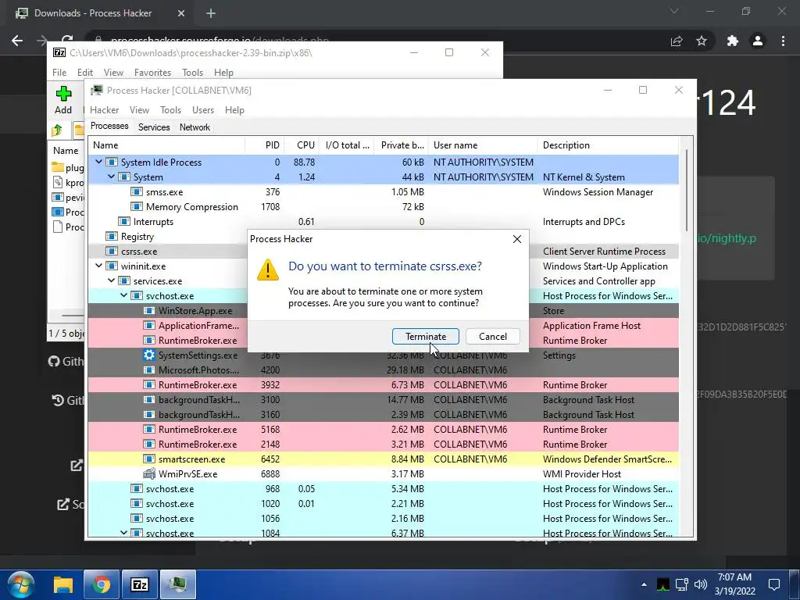Click the SystemSettings.exe gear icon
Viewport: 800px width, 600px height.
point(149,355)
